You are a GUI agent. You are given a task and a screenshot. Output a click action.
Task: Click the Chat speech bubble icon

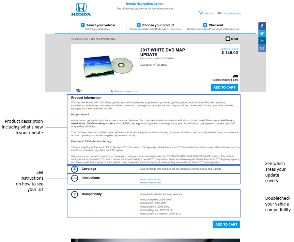point(228,39)
